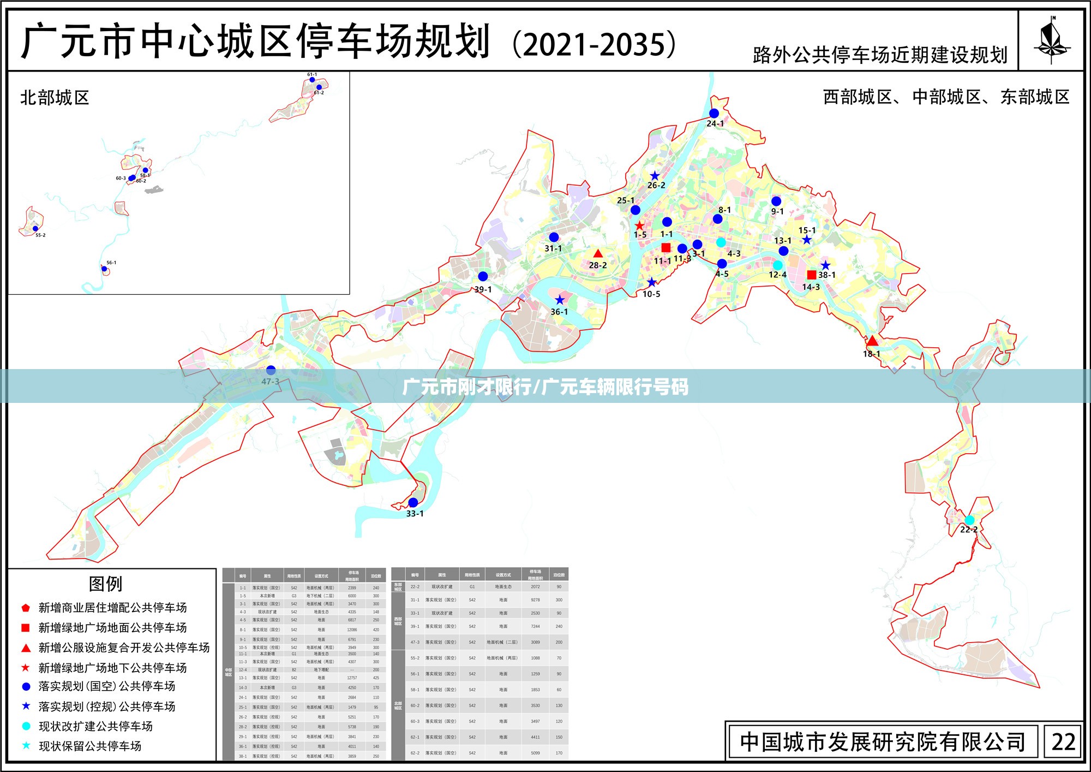1091x772 pixels.
Task: Click the blue circle marker 39-1
Action: [x=483, y=276]
